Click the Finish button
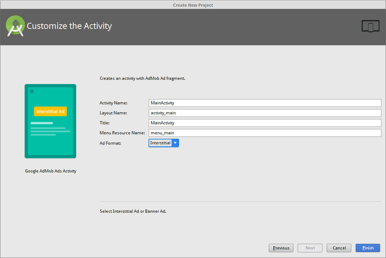386x258 pixels. click(x=368, y=248)
